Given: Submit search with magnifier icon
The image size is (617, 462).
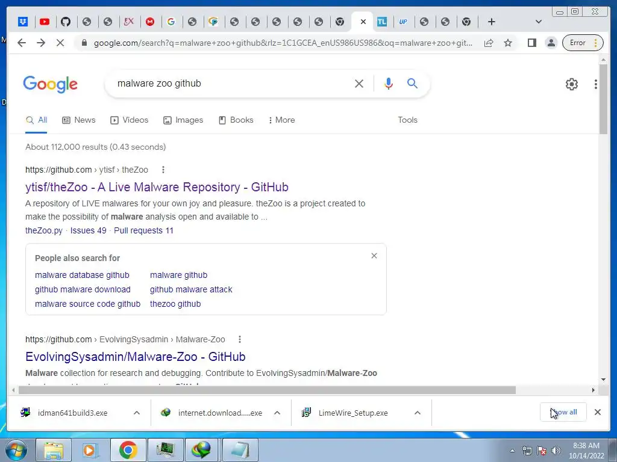Looking at the screenshot, I should [412, 83].
